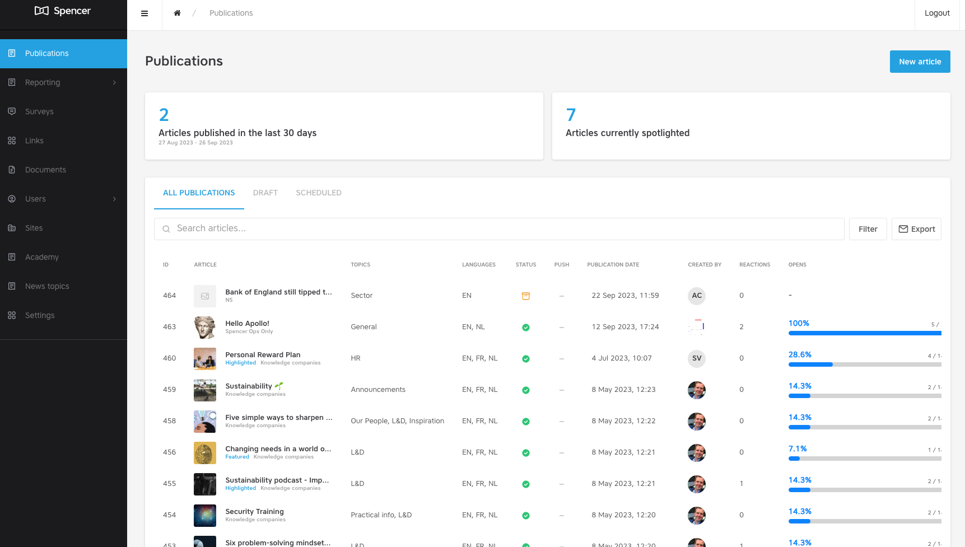This screenshot has height=547, width=965.
Task: Open Links section
Action: tap(63, 141)
